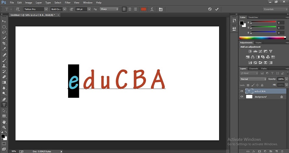Add a Levels adjustment
289x153 pixels.
[x=255, y=51]
